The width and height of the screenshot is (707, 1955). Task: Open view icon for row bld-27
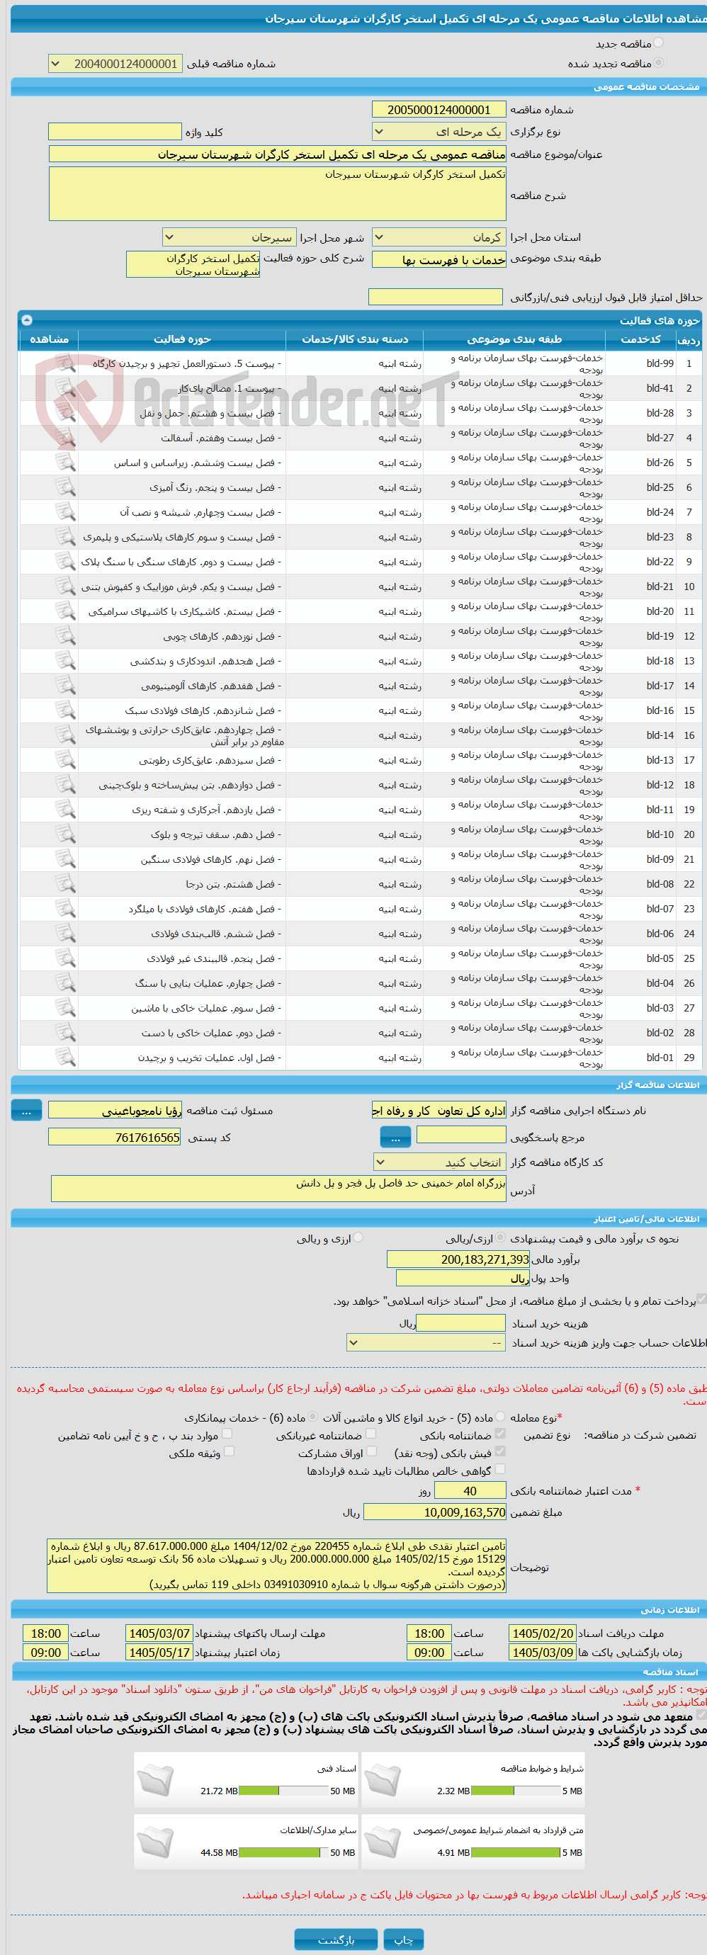pyautogui.click(x=65, y=438)
